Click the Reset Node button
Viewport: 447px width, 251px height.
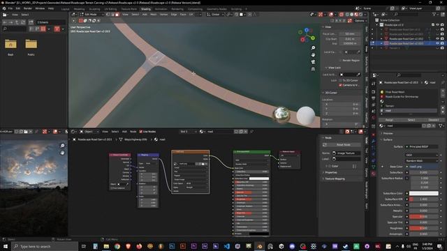(342, 145)
